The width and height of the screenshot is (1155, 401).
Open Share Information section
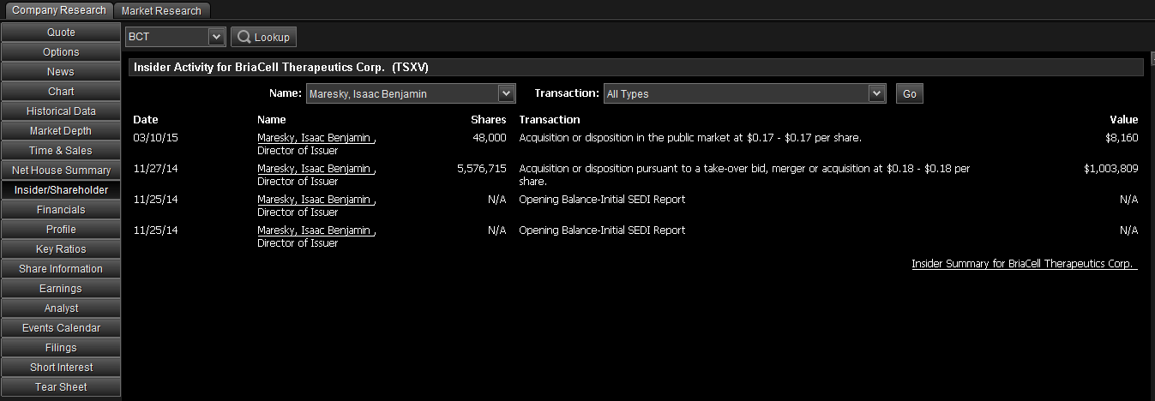click(x=61, y=269)
